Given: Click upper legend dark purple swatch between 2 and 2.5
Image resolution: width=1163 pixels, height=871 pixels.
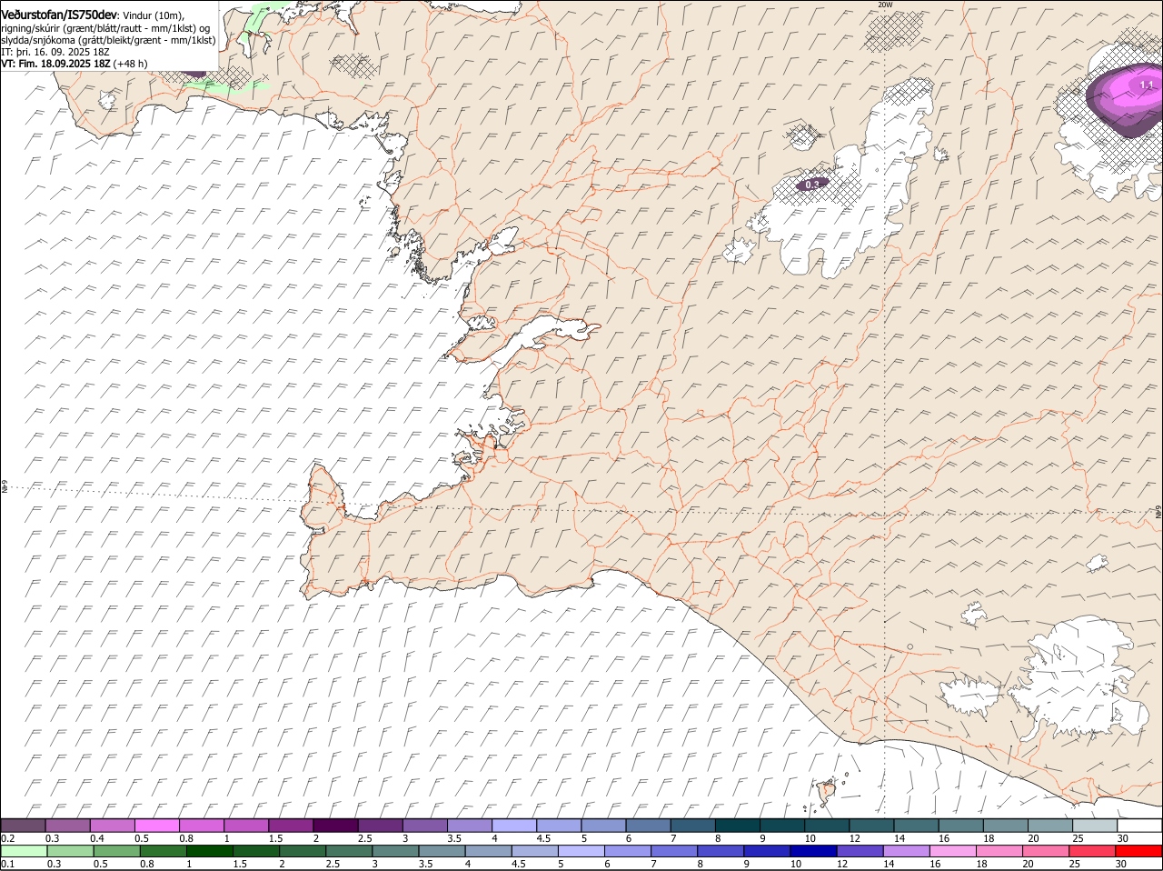Looking at the screenshot, I should 336,826.
